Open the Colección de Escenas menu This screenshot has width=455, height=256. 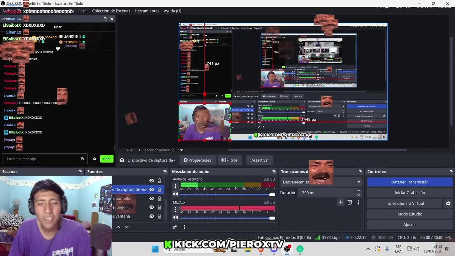(111, 11)
